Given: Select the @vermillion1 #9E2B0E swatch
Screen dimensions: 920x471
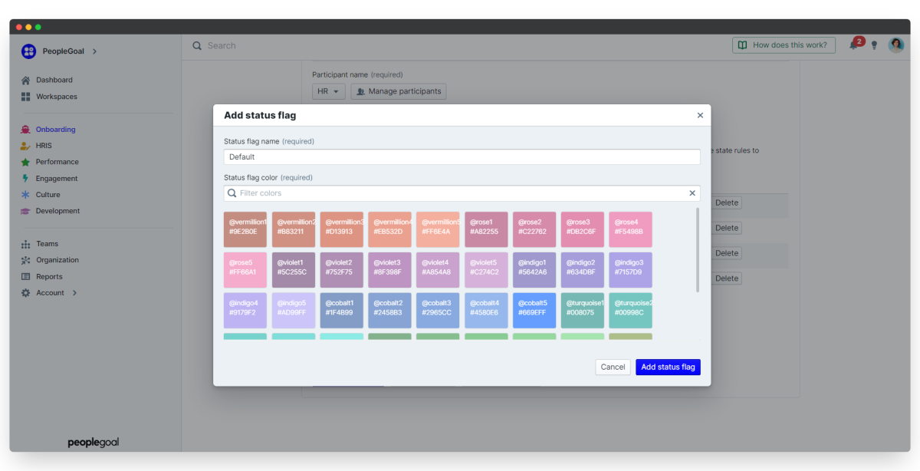Looking at the screenshot, I should [245, 229].
